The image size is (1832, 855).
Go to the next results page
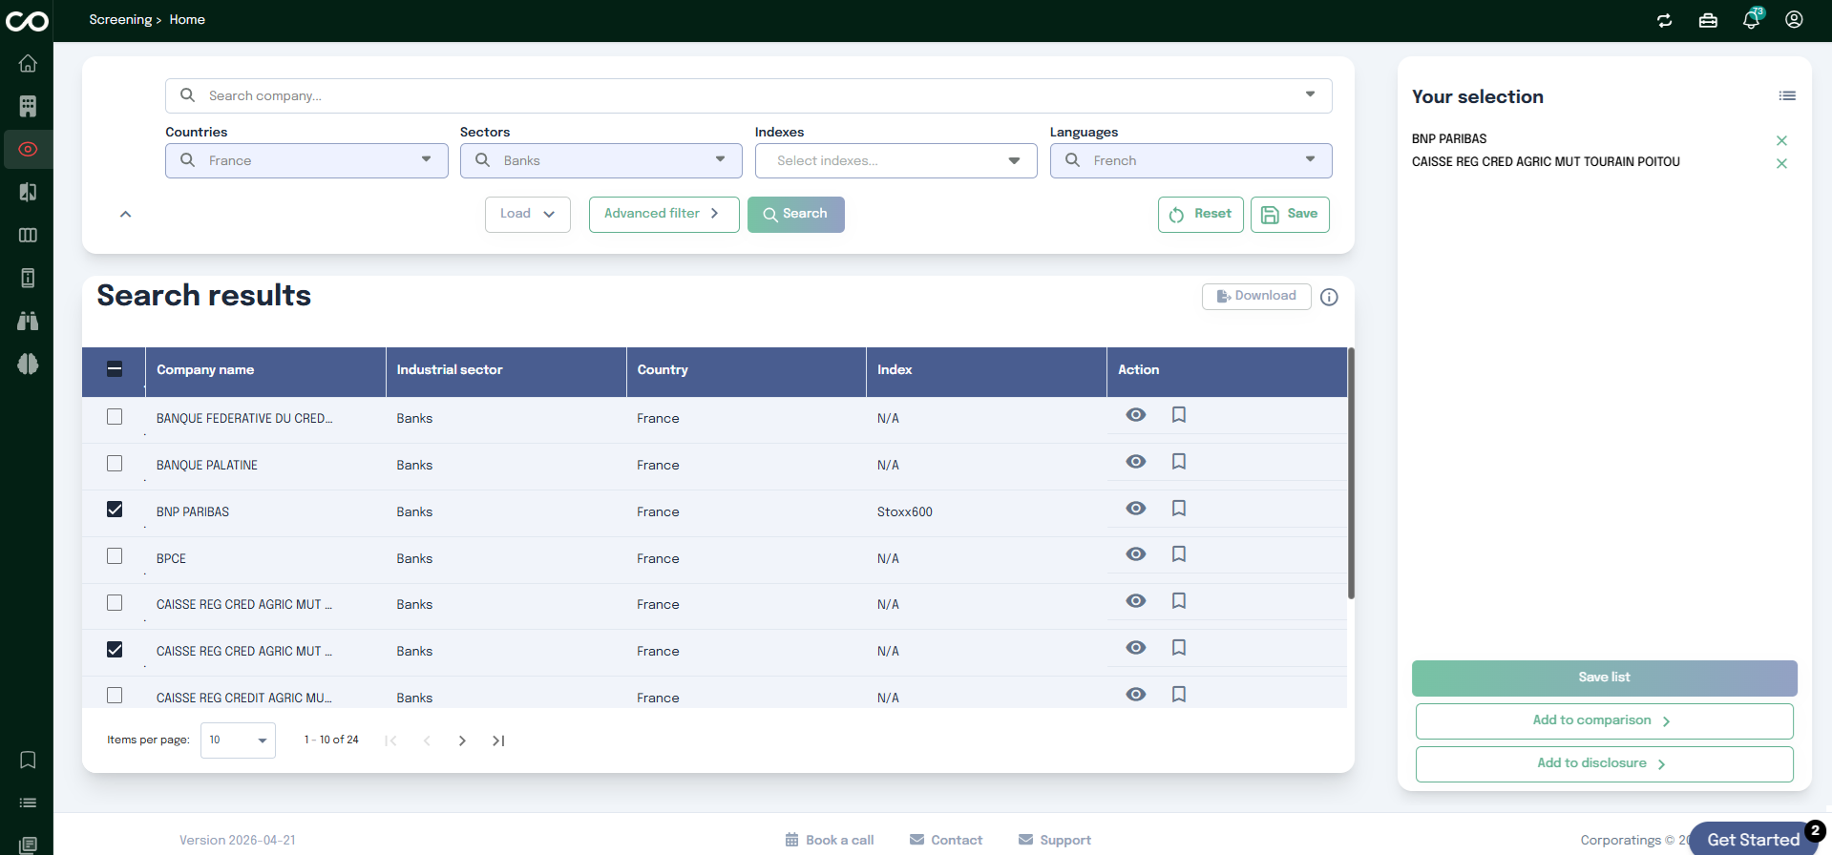click(462, 740)
